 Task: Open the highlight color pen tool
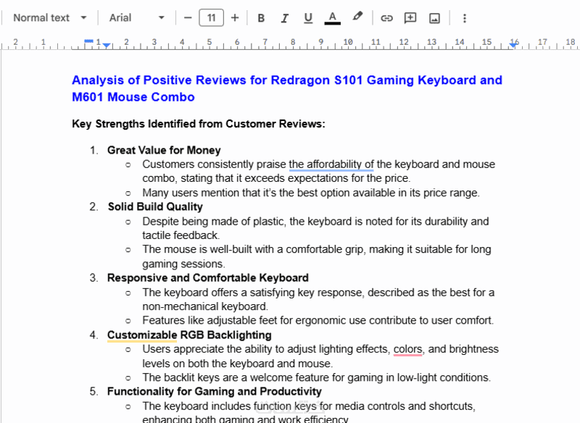coord(357,17)
